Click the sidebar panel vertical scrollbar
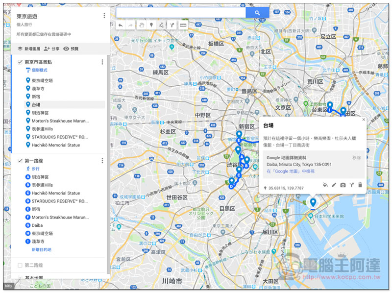The width and height of the screenshot is (392, 293). click(x=108, y=164)
